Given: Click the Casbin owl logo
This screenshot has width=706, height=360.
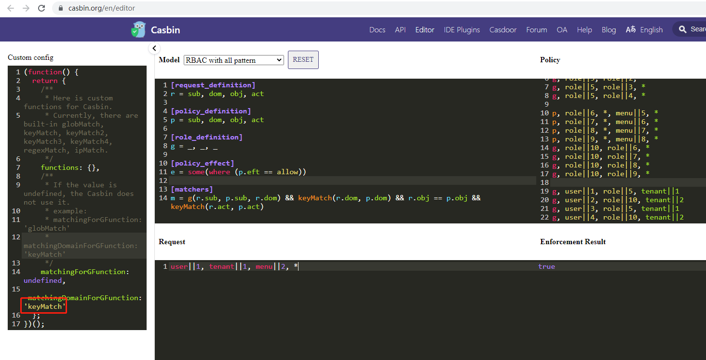Looking at the screenshot, I should (138, 29).
